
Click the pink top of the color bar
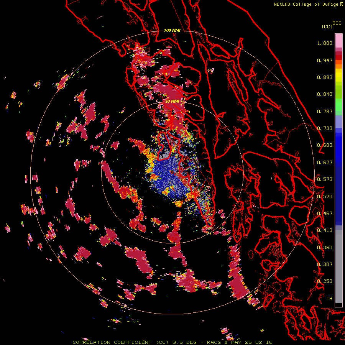pos(338,41)
